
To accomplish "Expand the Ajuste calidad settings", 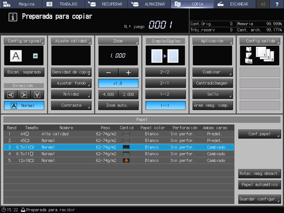I will point(71,41).
